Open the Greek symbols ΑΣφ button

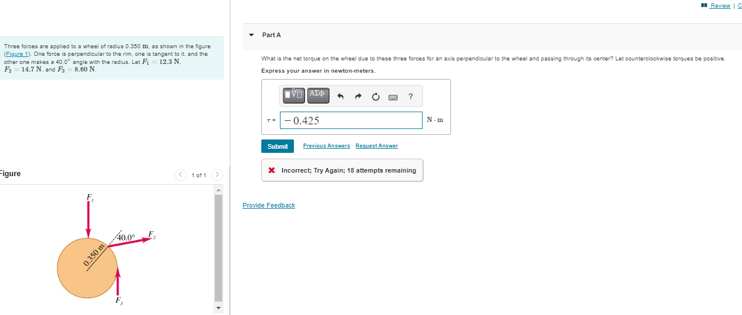tap(318, 95)
